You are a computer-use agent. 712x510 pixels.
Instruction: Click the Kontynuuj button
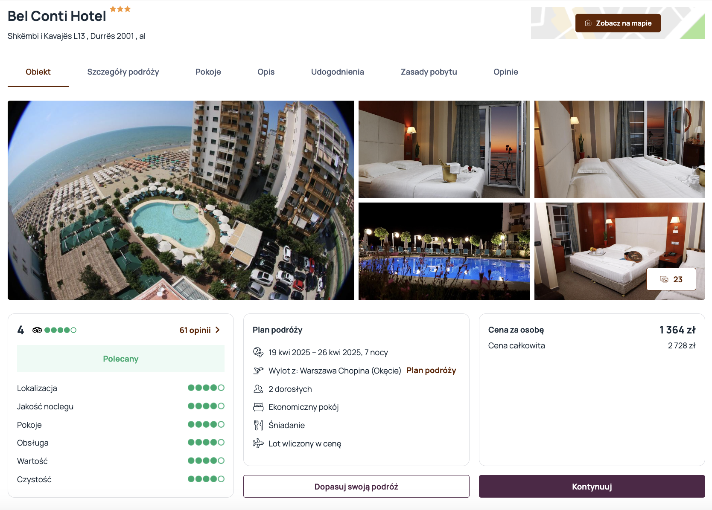point(592,487)
